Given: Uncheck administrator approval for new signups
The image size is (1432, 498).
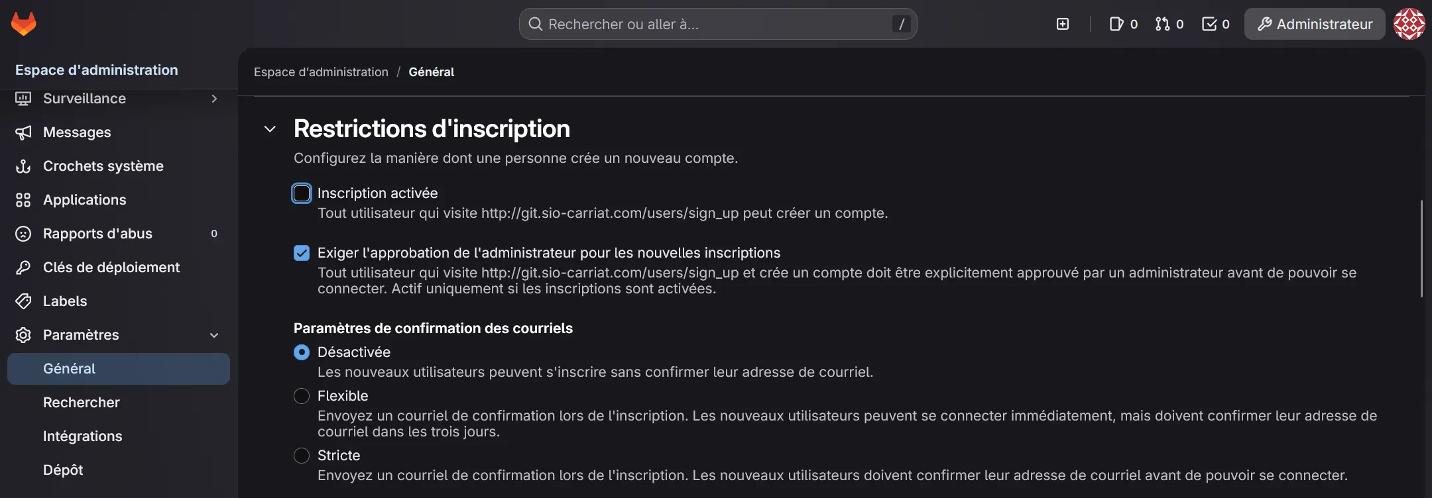Looking at the screenshot, I should (302, 253).
